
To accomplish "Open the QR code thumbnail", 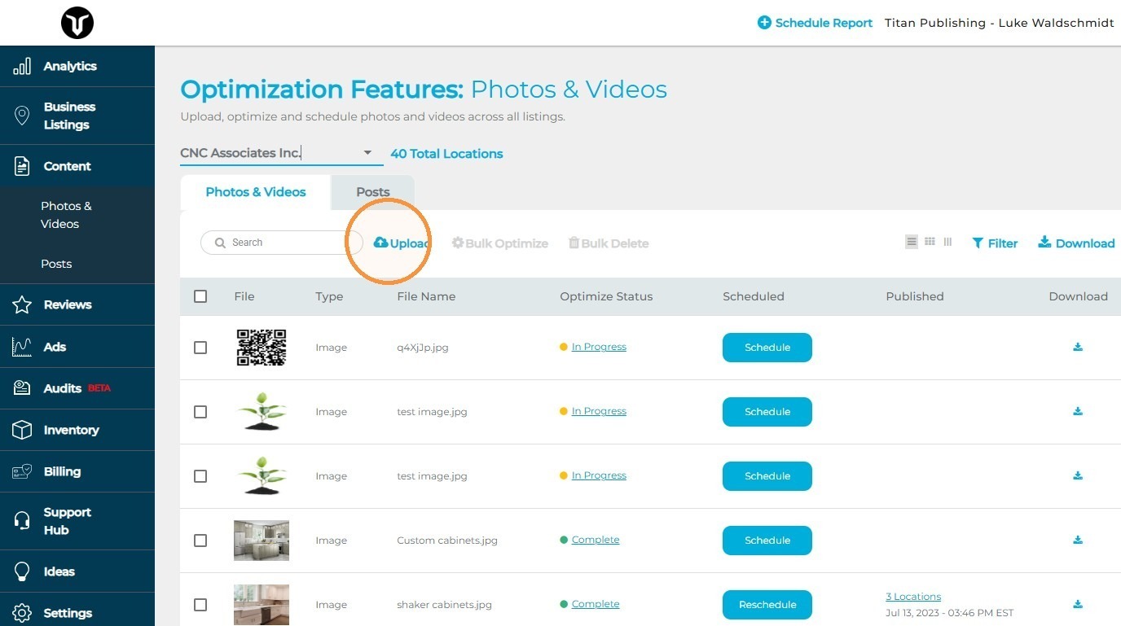I will click(x=262, y=348).
